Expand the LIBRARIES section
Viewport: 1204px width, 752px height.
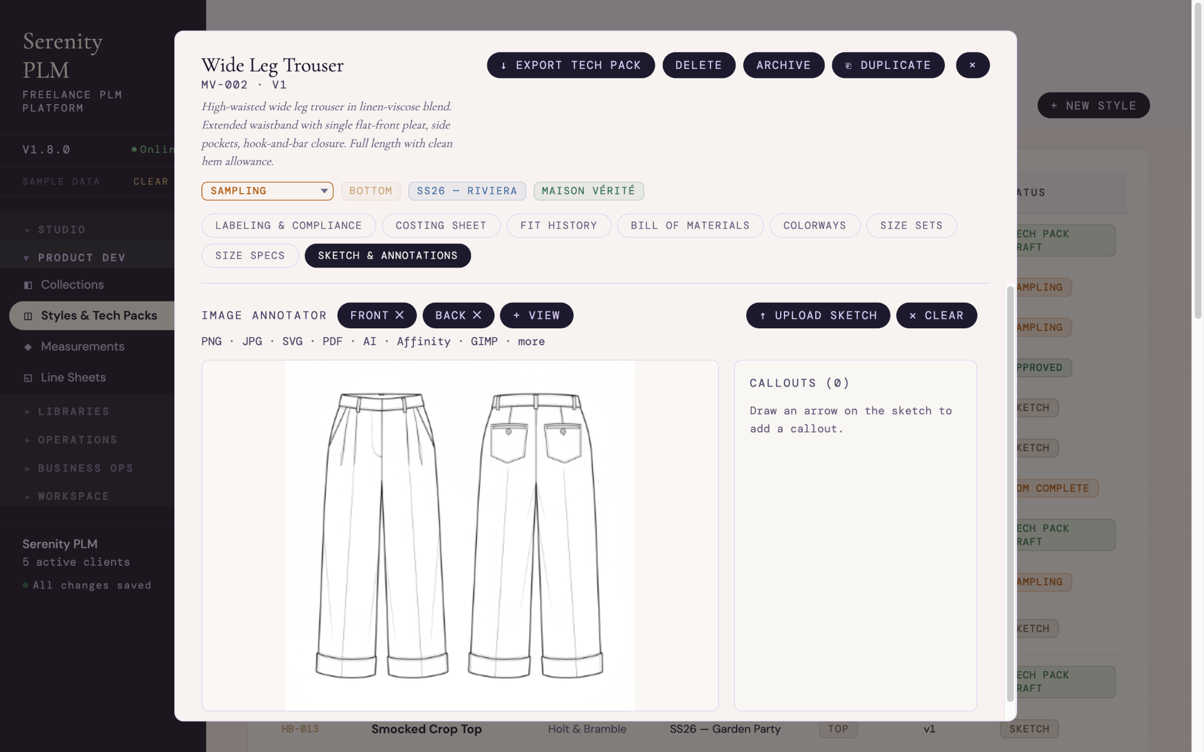point(87,412)
